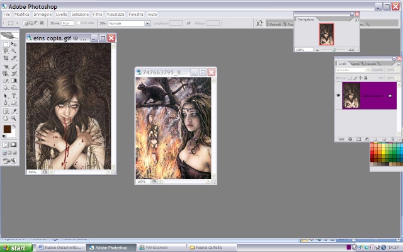This screenshot has height=252, width=403.
Task: Select the Healing Brush tool
Action: pos(6,67)
